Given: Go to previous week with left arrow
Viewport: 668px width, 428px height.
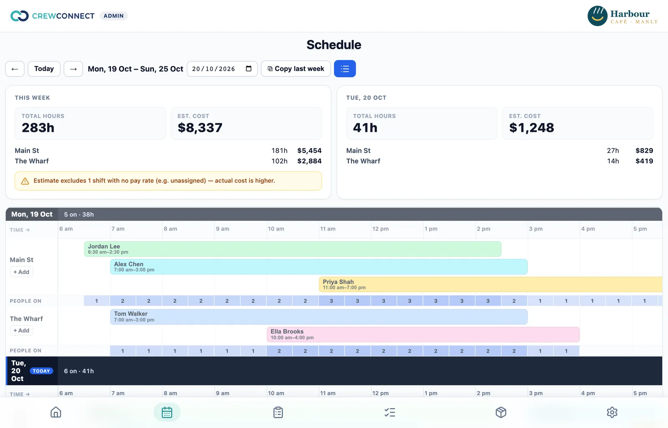Looking at the screenshot, I should pyautogui.click(x=15, y=69).
